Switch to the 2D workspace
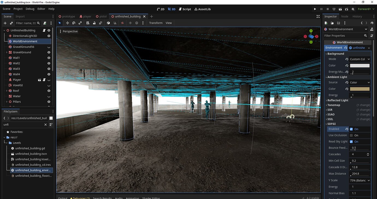The height and width of the screenshot is (199, 377). coord(161,9)
